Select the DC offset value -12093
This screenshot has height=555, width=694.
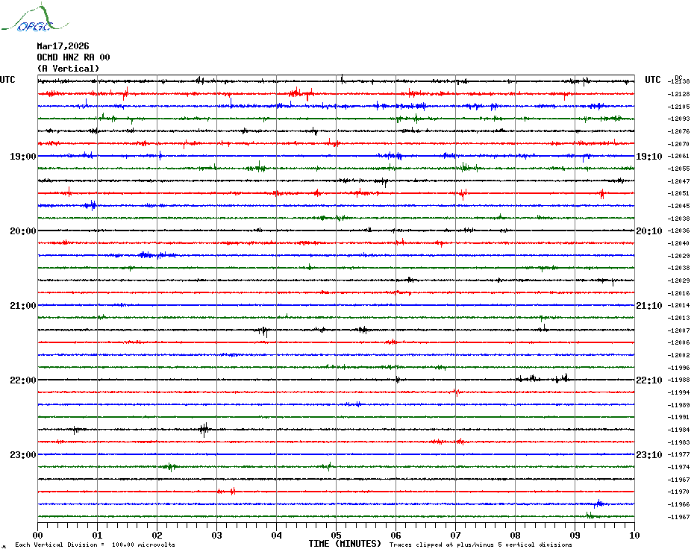coord(679,119)
